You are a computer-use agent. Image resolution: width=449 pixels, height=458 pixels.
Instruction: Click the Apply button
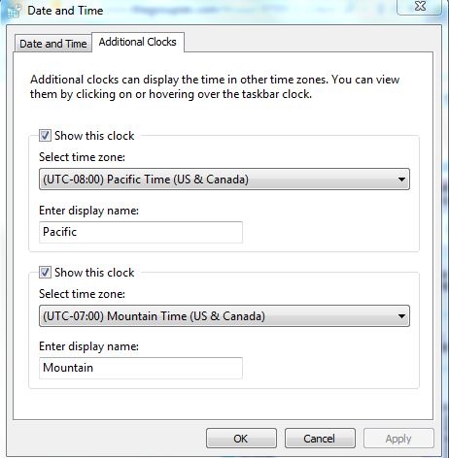pos(398,439)
